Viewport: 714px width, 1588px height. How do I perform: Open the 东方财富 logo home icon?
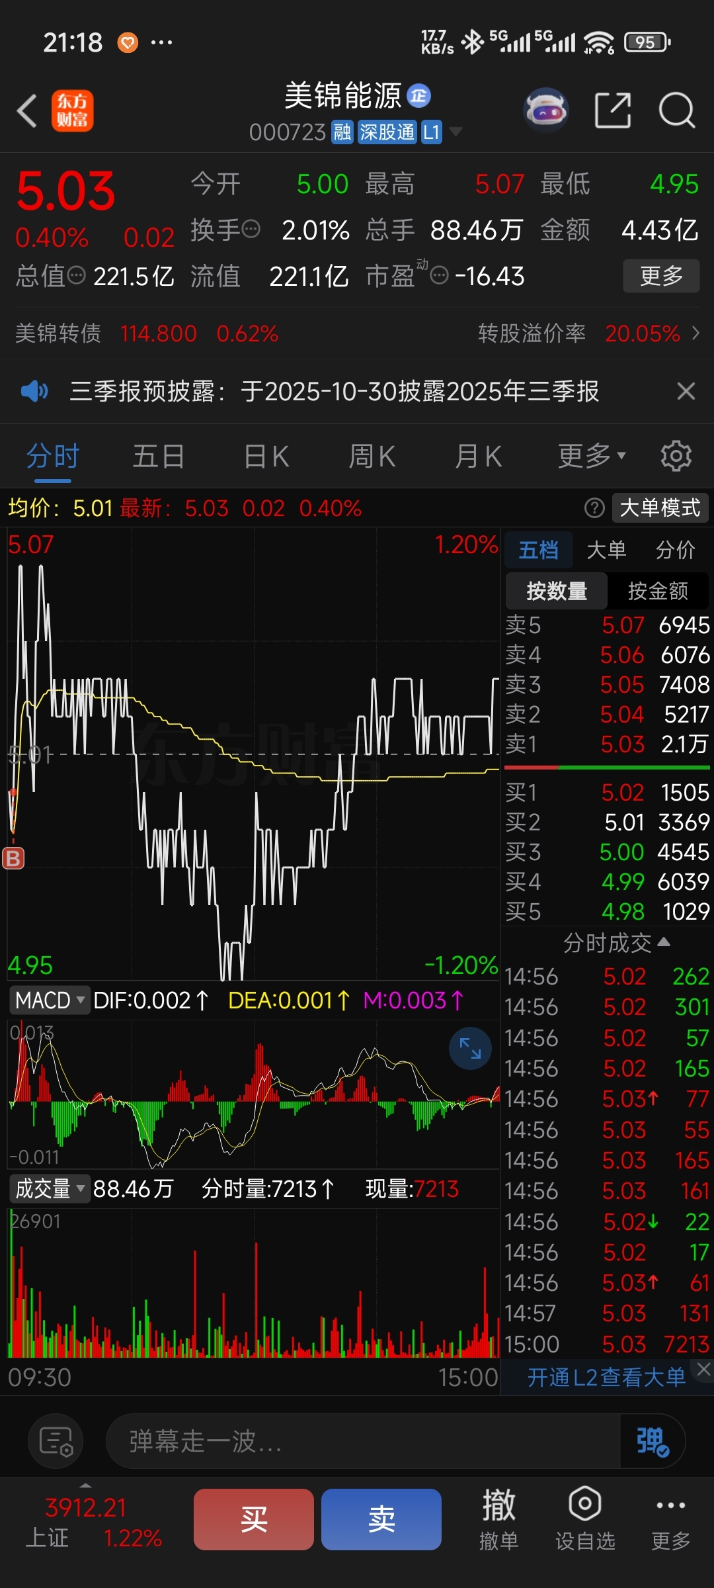(x=73, y=110)
